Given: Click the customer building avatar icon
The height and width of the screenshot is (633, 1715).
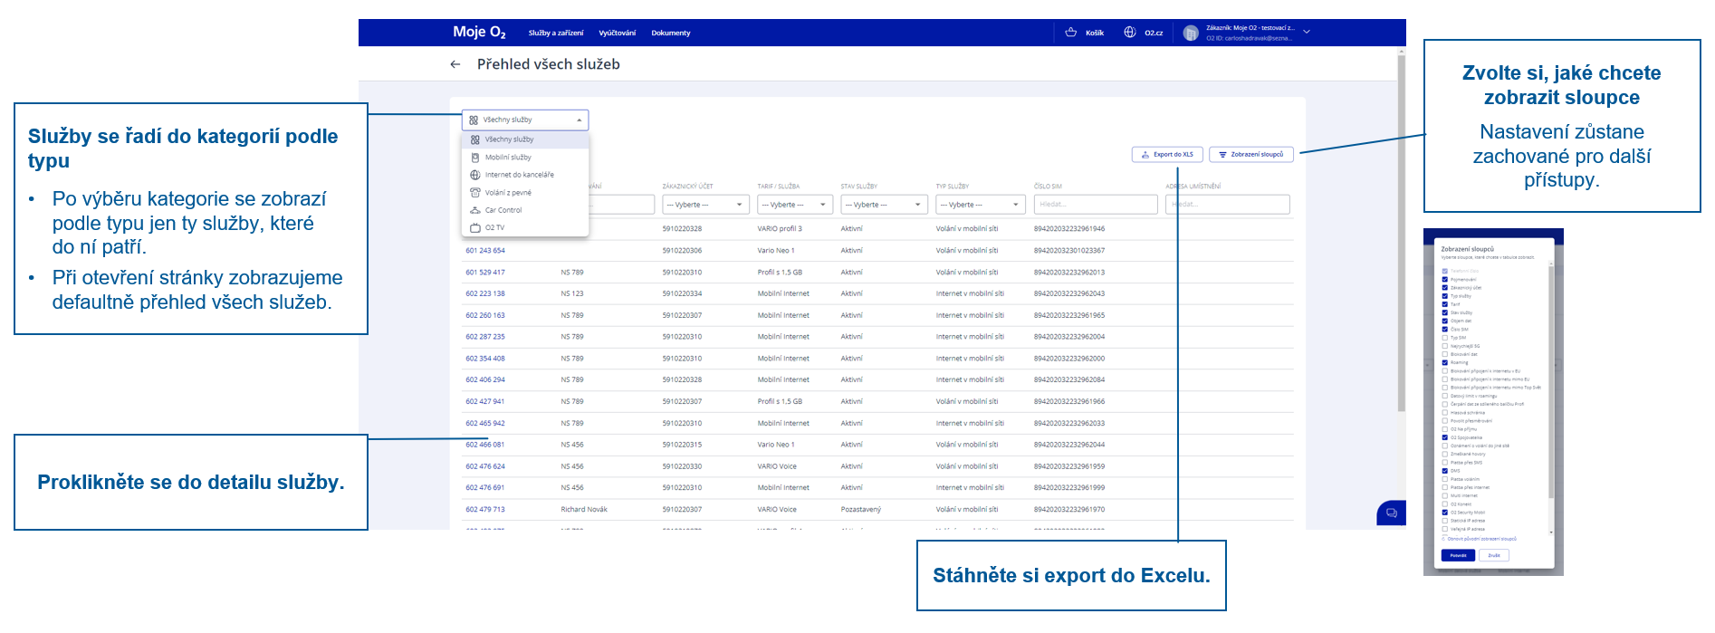Looking at the screenshot, I should pos(1191,34).
